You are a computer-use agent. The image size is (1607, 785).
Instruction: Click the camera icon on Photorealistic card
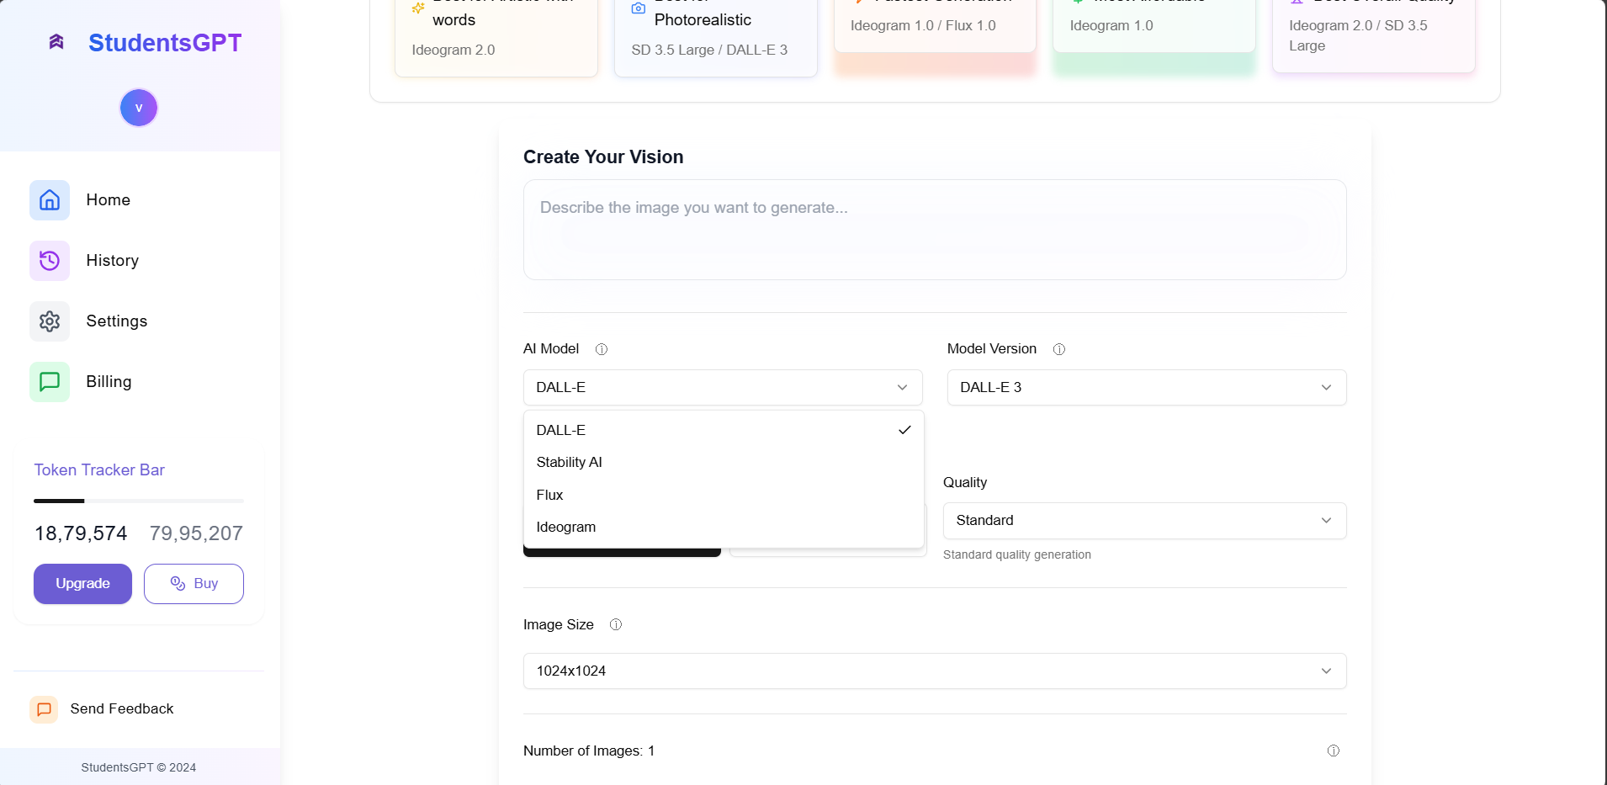point(639,8)
